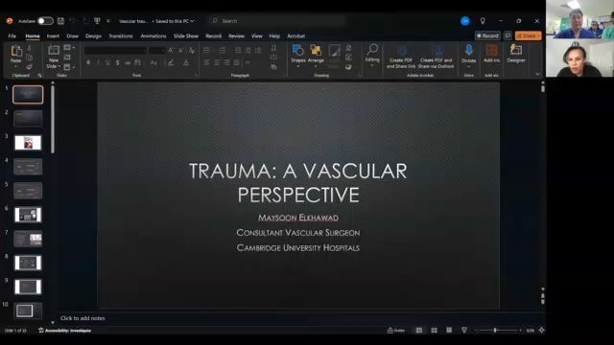Image resolution: width=614 pixels, height=345 pixels.
Task: Click the Bold button
Action: point(88,62)
